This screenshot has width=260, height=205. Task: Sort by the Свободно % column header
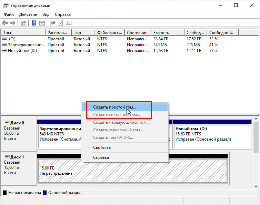[x=223, y=33]
